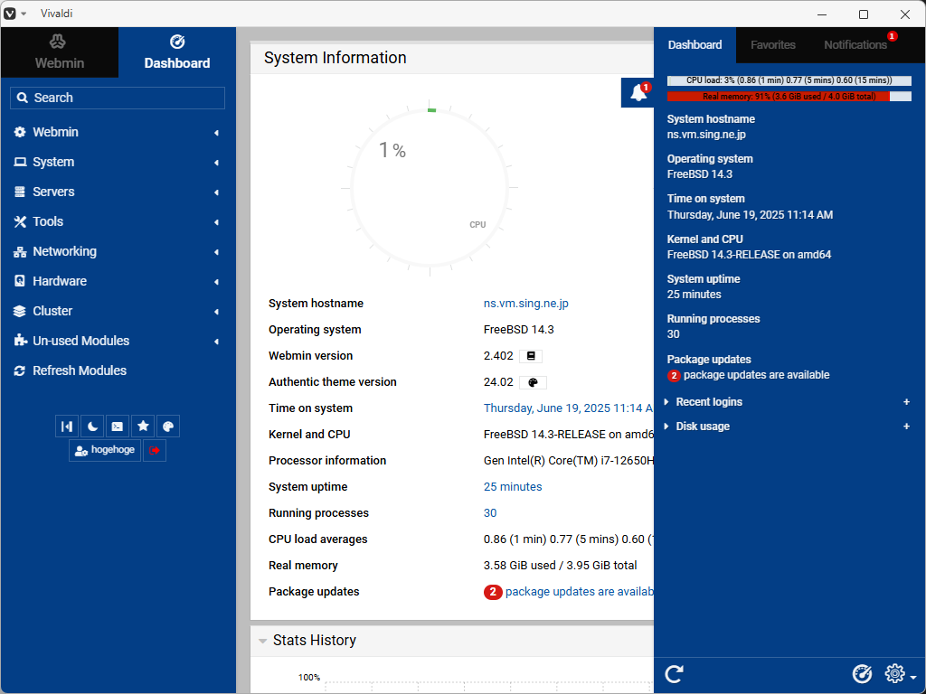Click the plus icon beside Recent logins
This screenshot has width=926, height=694.
tap(906, 402)
